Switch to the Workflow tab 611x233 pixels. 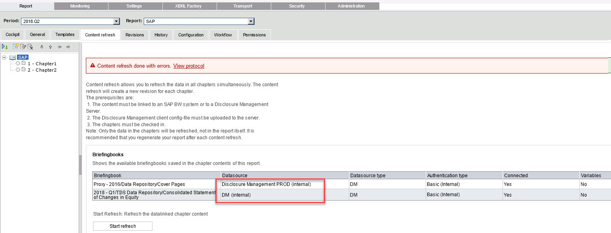click(x=223, y=34)
